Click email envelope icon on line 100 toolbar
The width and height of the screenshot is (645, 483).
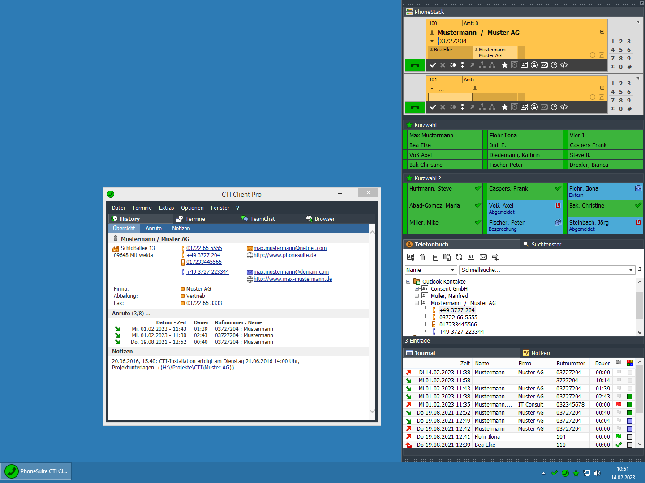pyautogui.click(x=544, y=65)
